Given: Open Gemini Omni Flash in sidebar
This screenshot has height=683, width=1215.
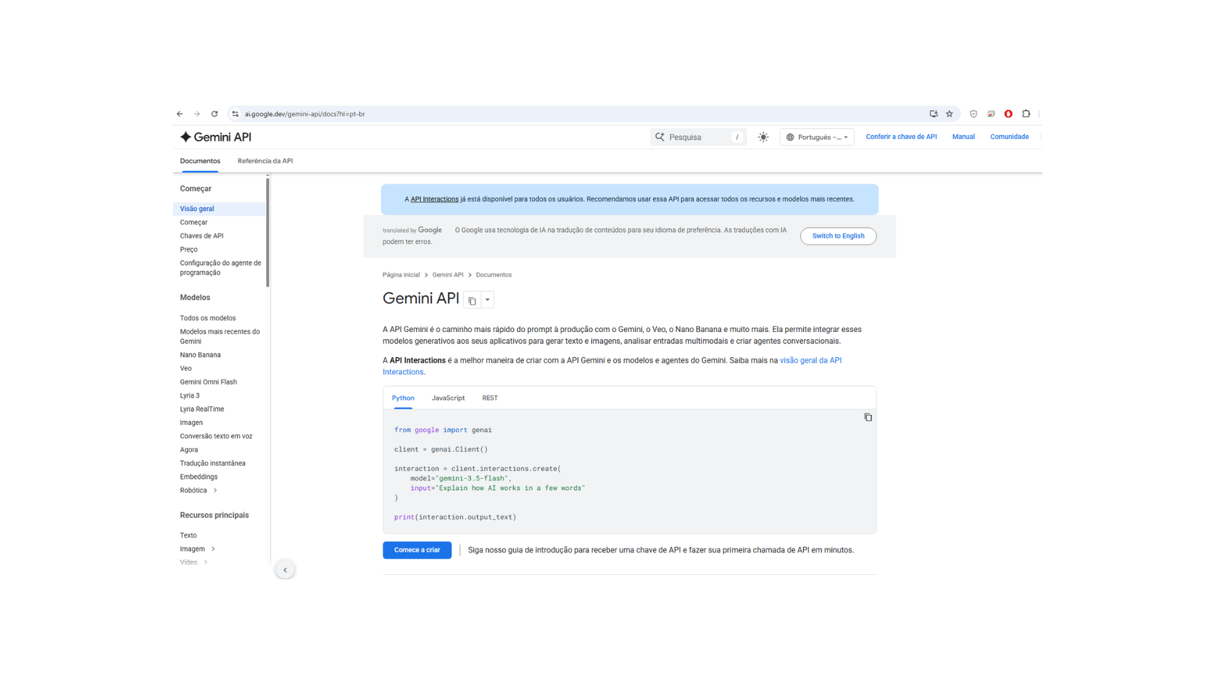Looking at the screenshot, I should tap(208, 382).
